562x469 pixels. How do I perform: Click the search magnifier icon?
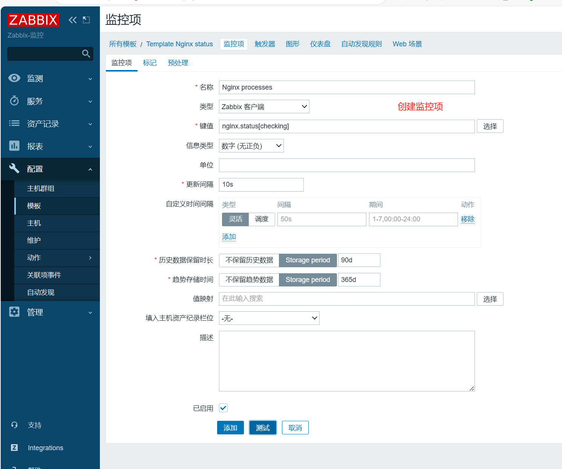pyautogui.click(x=86, y=54)
